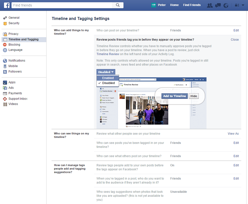Open Notifications settings page
The width and height of the screenshot is (248, 204).
(x=17, y=61)
